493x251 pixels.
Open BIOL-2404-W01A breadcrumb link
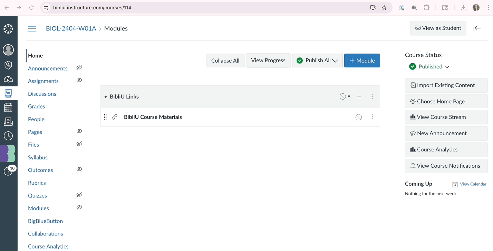pos(71,29)
